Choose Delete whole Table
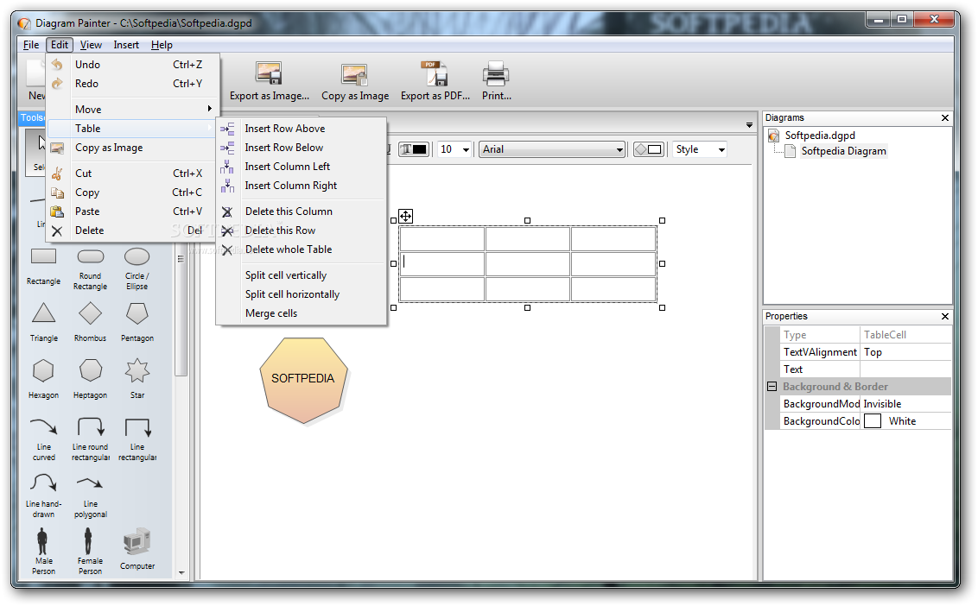Image resolution: width=978 pixels, height=606 pixels. (302, 249)
